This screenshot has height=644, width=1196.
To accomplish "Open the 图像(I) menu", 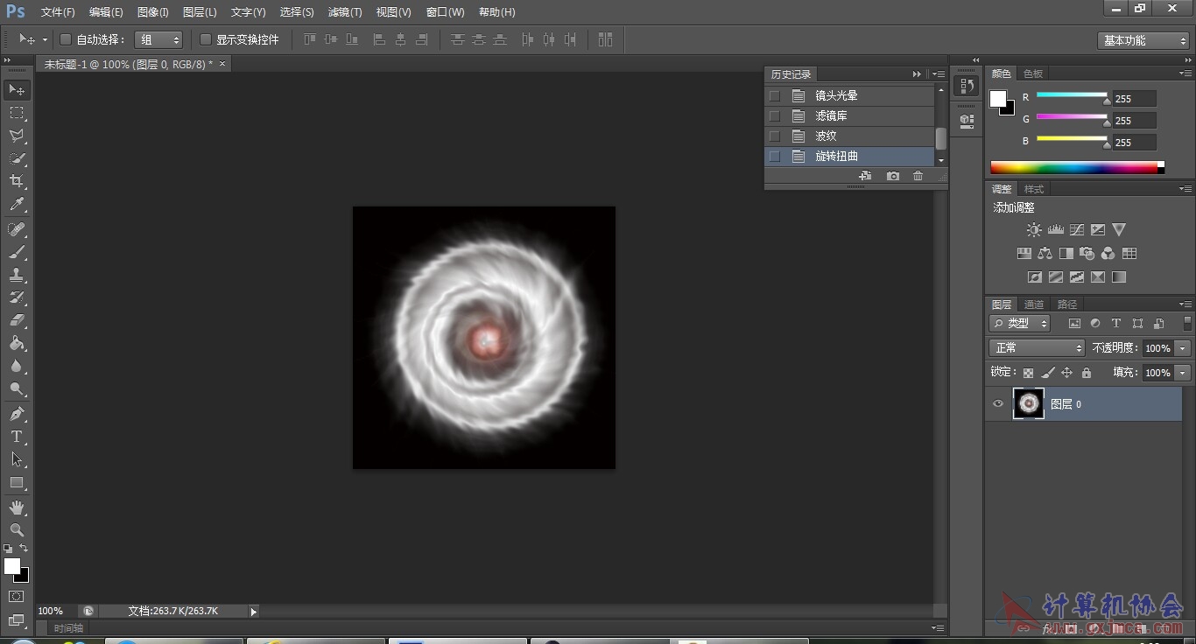I will point(152,12).
